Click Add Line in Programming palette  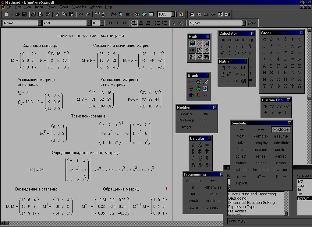pos(193,181)
